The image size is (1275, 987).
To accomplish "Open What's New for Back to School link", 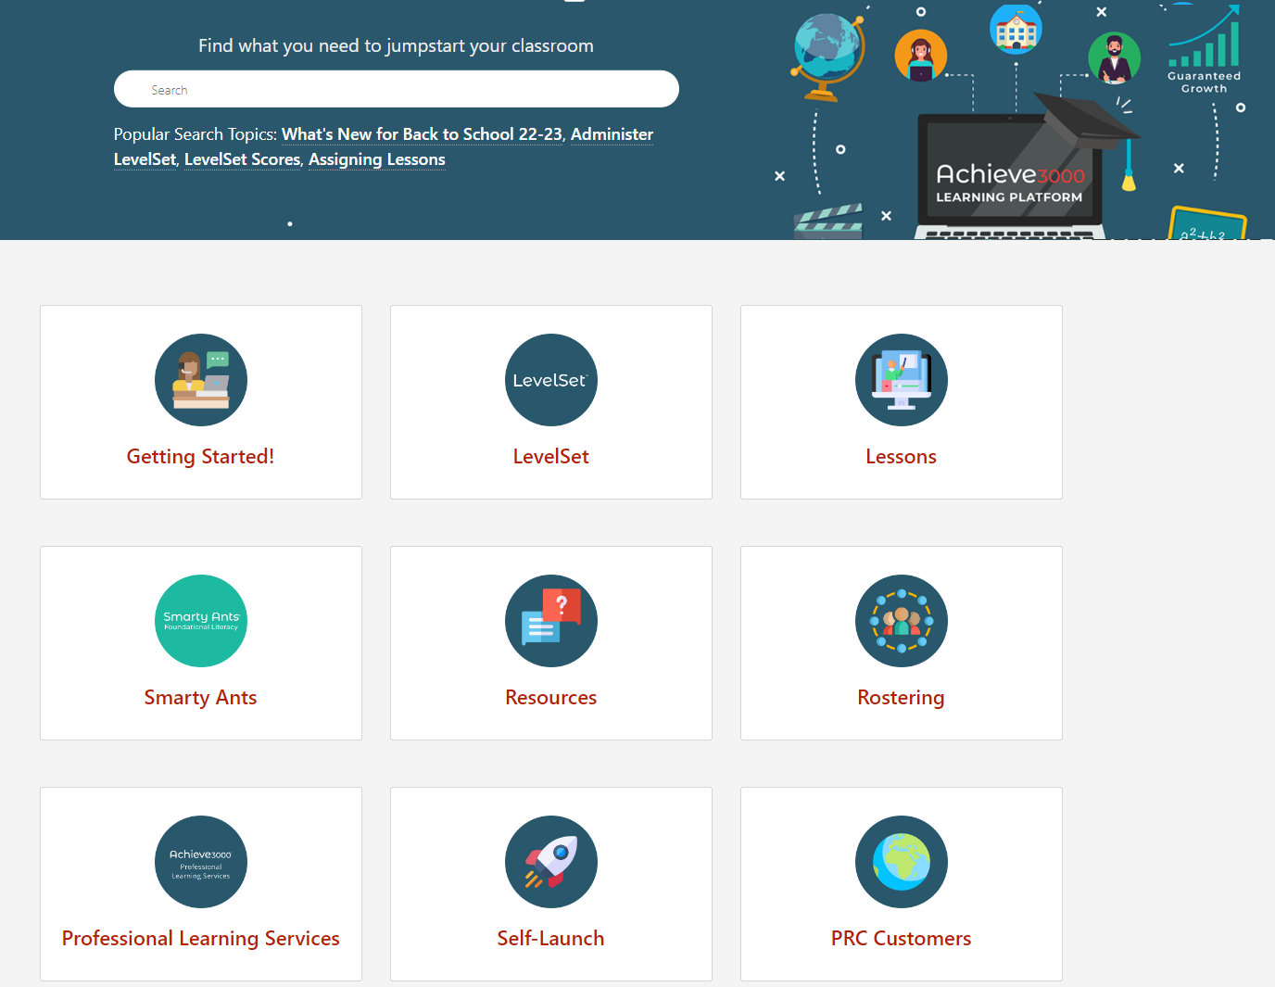I will (422, 134).
